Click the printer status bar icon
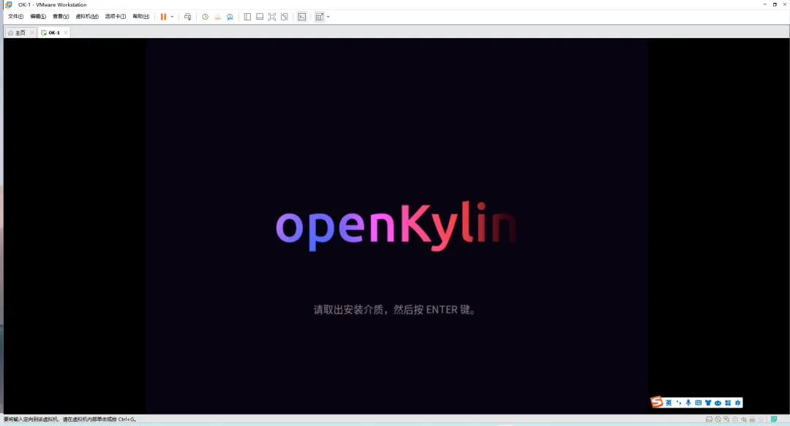 735,419
